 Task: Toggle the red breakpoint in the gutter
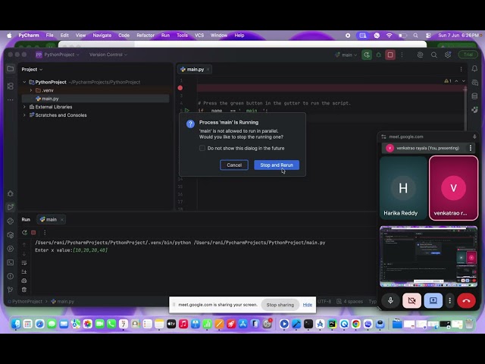[x=180, y=88]
